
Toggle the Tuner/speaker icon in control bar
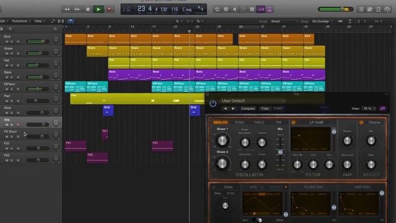coord(235,9)
